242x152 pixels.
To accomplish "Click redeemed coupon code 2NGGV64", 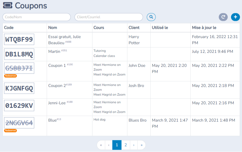I will [19, 123].
